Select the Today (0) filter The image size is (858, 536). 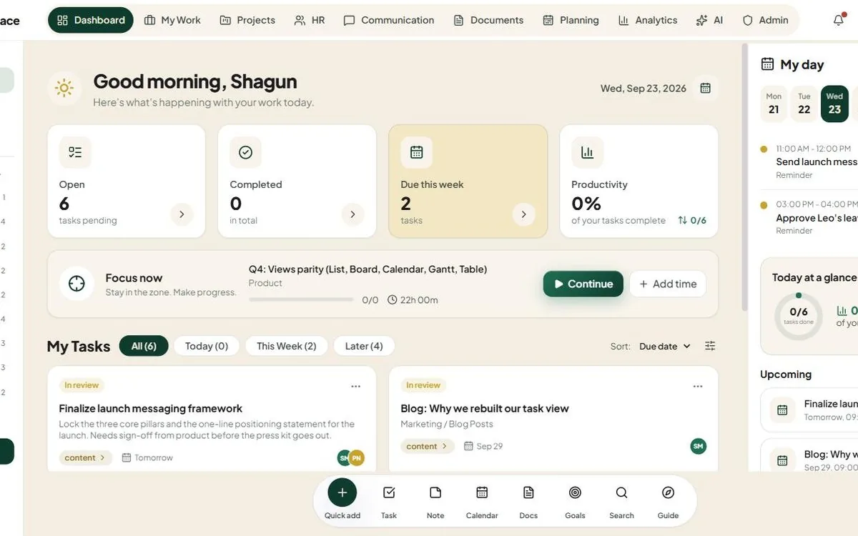(207, 346)
